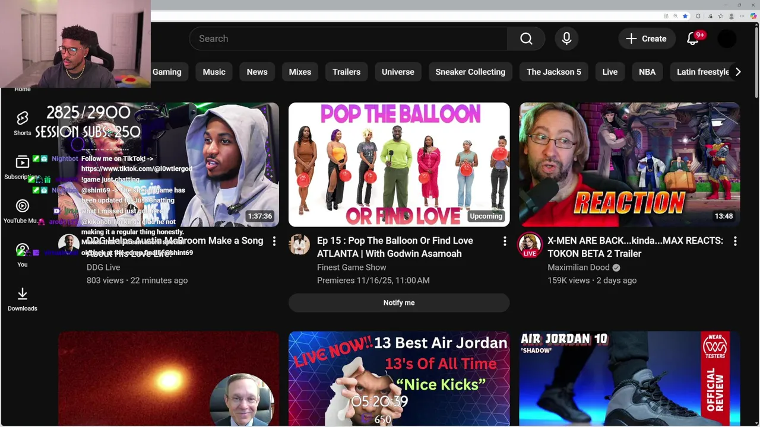
Task: Open options menu for DDG Live video
Action: [274, 241]
